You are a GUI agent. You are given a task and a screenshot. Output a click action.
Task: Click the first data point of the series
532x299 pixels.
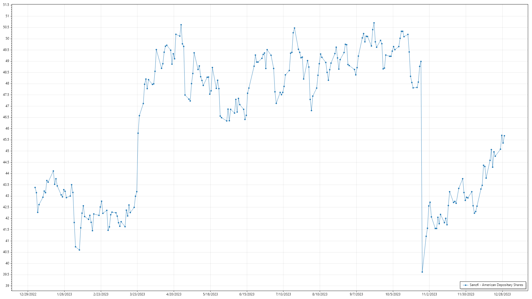point(35,187)
